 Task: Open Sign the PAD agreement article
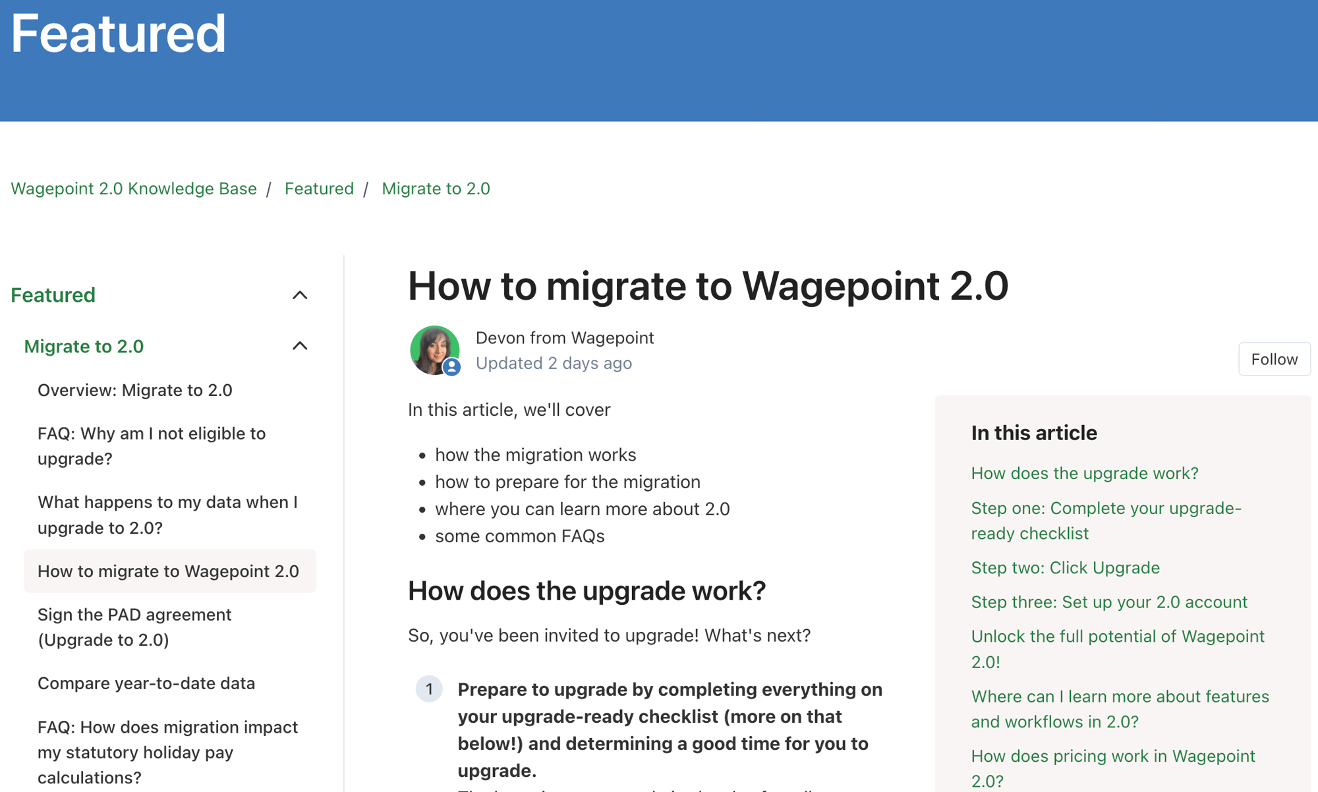coord(134,627)
